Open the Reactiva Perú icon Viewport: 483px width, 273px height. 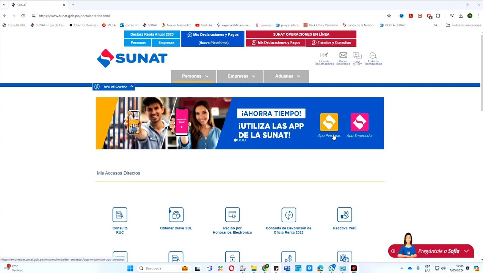click(345, 215)
